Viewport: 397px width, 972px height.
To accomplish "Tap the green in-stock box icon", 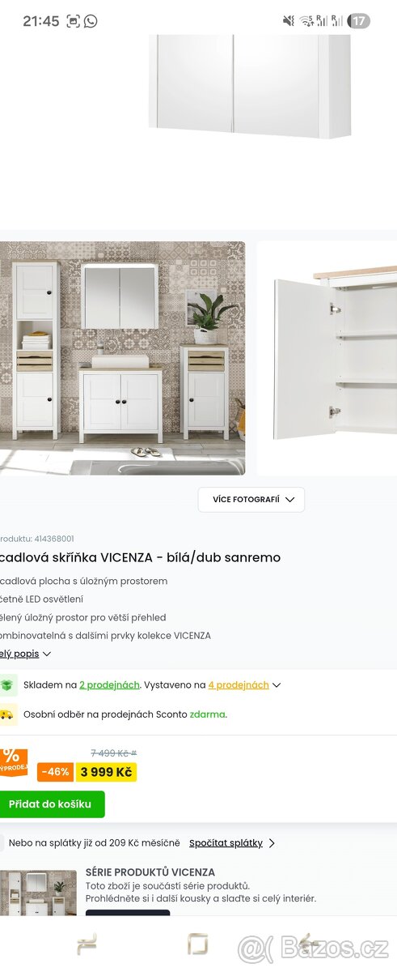I will pos(6,684).
